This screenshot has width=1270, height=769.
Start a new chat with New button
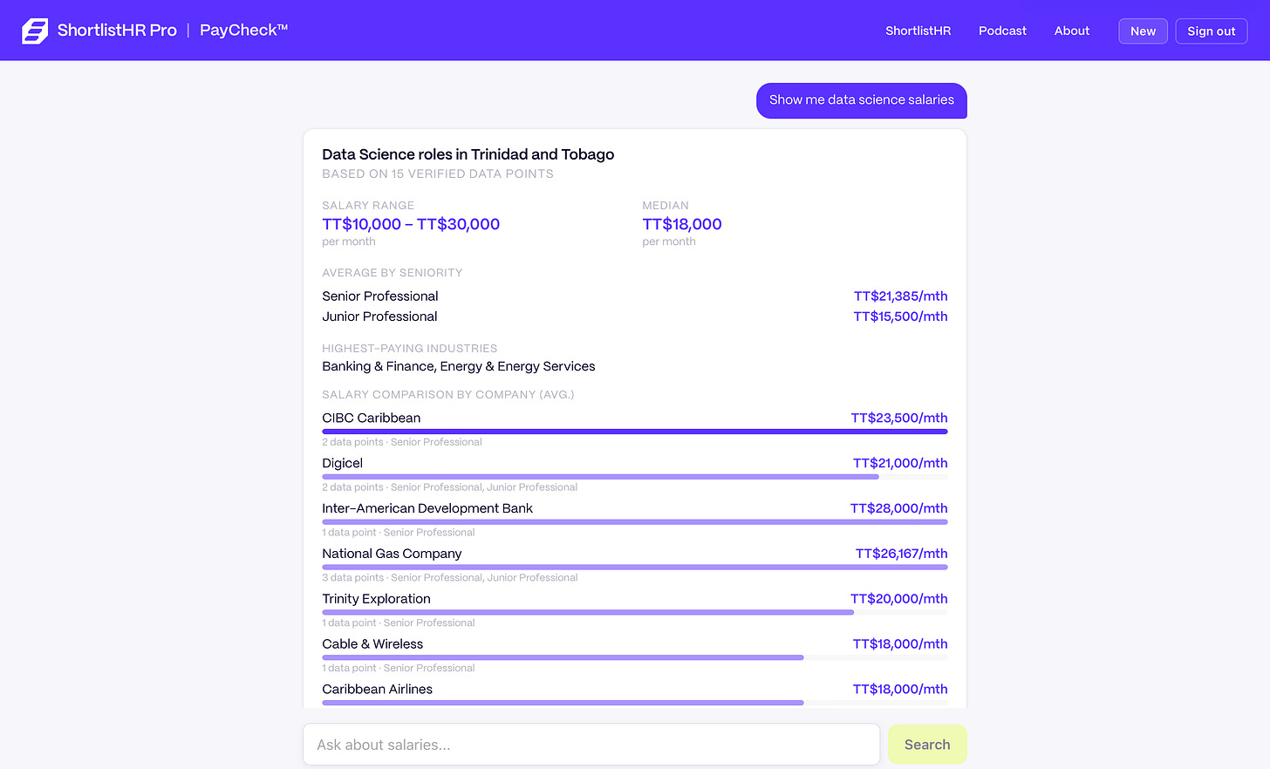[x=1143, y=31]
